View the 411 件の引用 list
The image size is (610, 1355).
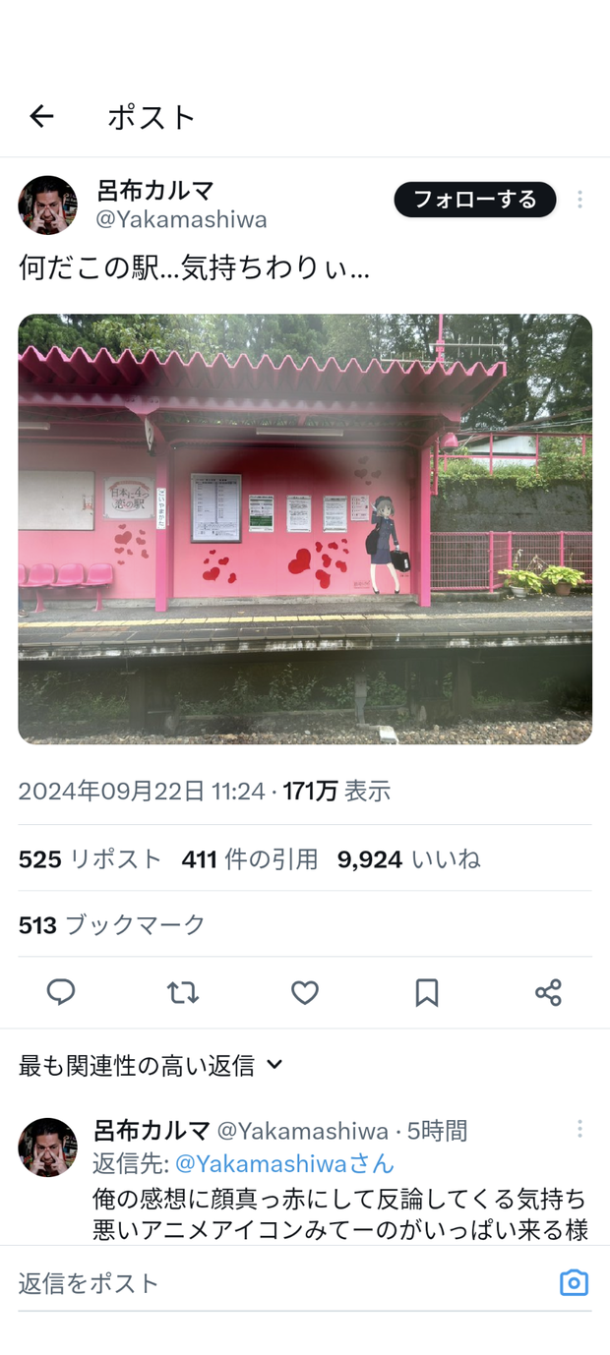point(250,859)
